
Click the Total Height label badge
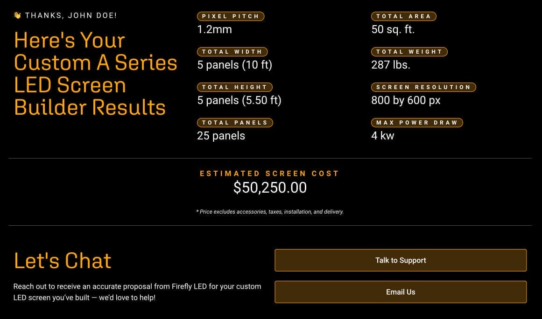(x=234, y=87)
